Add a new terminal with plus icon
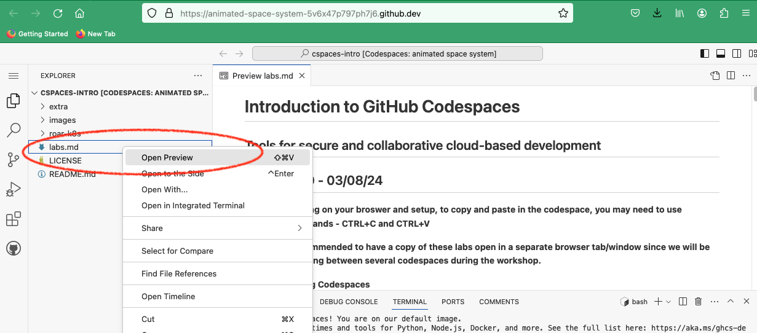 point(658,302)
